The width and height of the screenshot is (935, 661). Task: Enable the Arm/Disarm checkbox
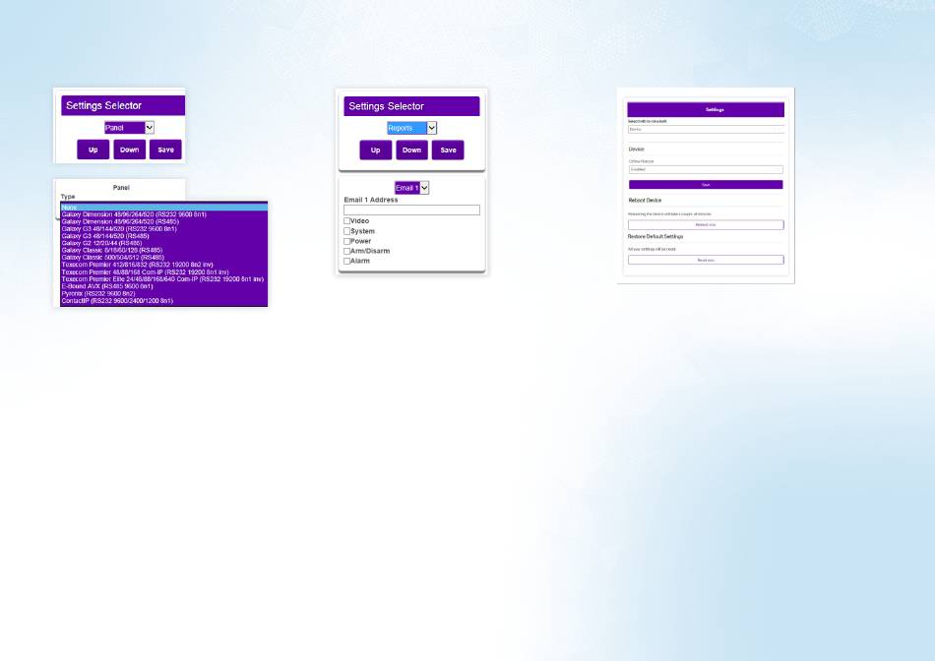coord(346,252)
